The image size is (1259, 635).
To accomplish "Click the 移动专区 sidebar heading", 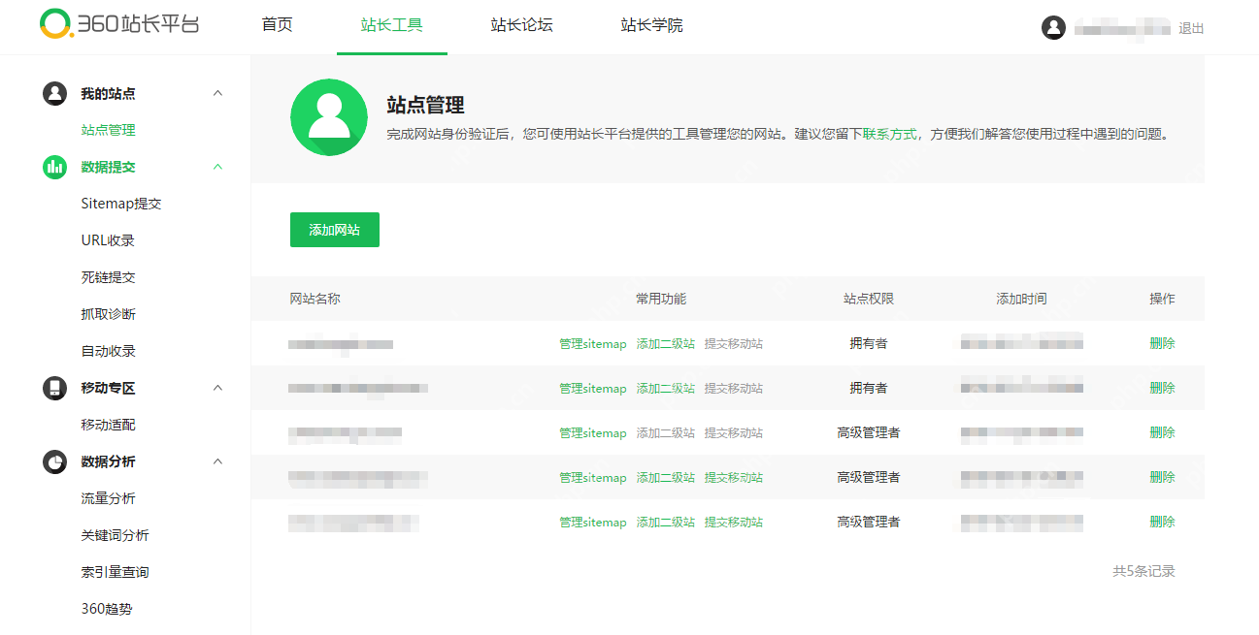I will click(108, 388).
